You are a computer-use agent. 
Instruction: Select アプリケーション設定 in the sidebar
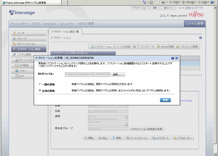pos(29,49)
